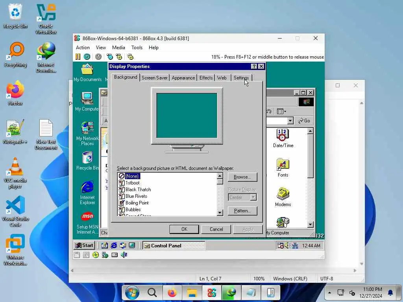Open Modems in Control Panel

(x=283, y=197)
